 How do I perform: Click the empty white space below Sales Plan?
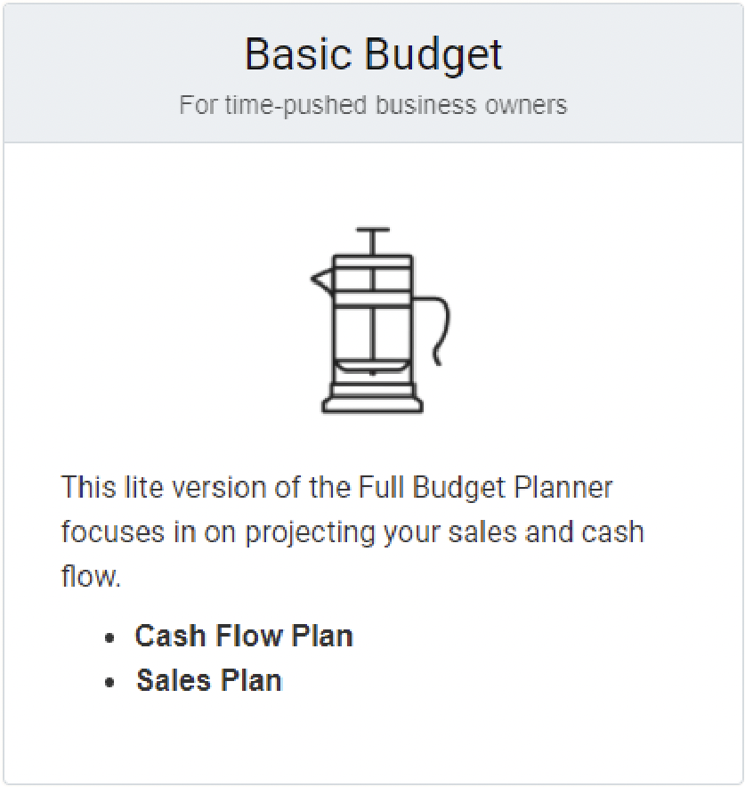(373, 738)
